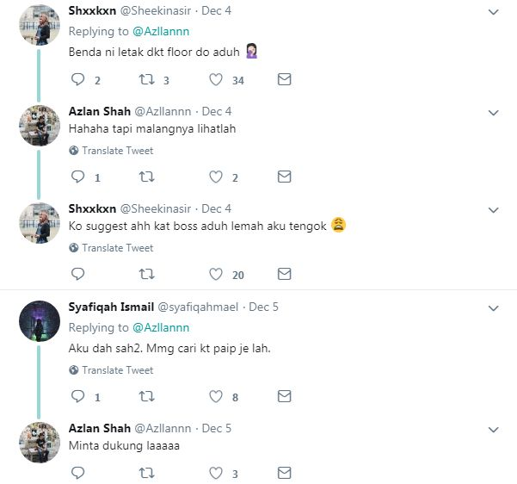Send 'Benda ni letak' tweet via direct message
Screen dimensions: 517x484
pyautogui.click(x=284, y=80)
